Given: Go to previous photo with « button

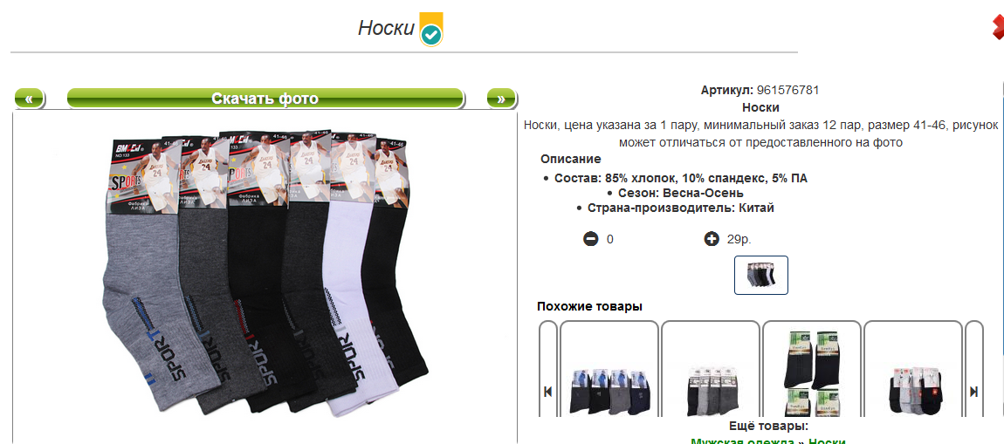Looking at the screenshot, I should [x=29, y=99].
